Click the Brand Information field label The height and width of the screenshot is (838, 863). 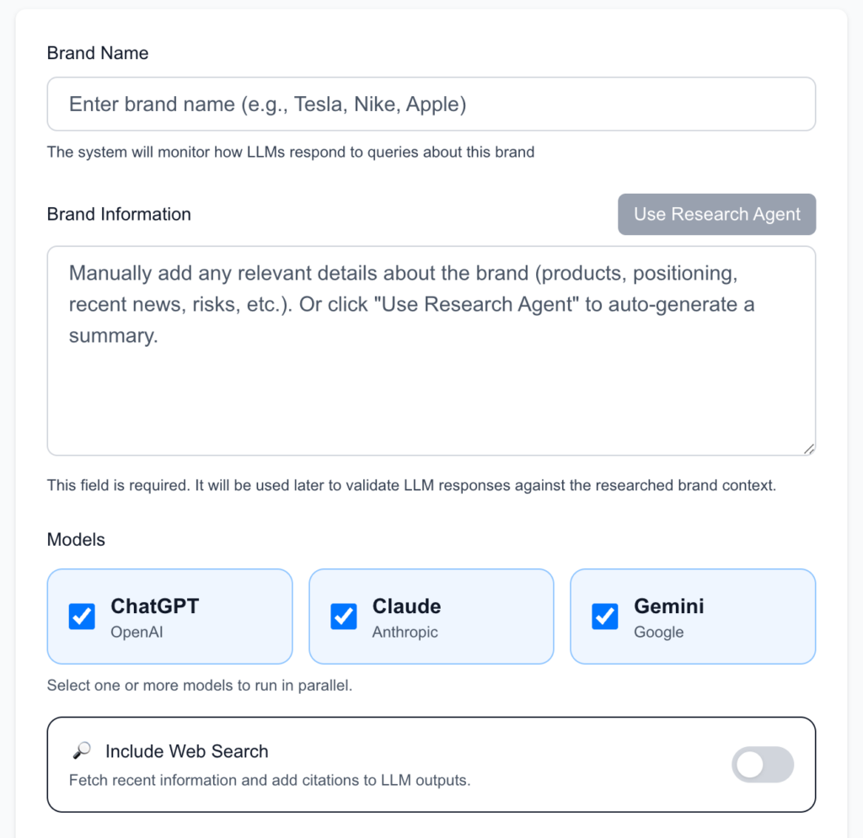[119, 214]
